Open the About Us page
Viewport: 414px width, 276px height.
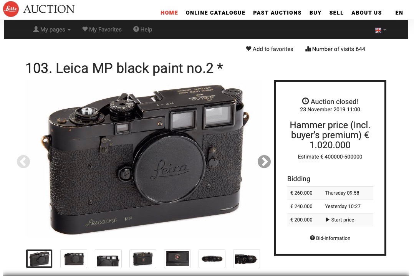(366, 13)
